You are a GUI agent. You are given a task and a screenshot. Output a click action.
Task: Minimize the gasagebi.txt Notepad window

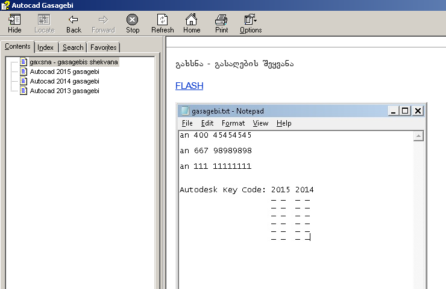click(x=393, y=111)
